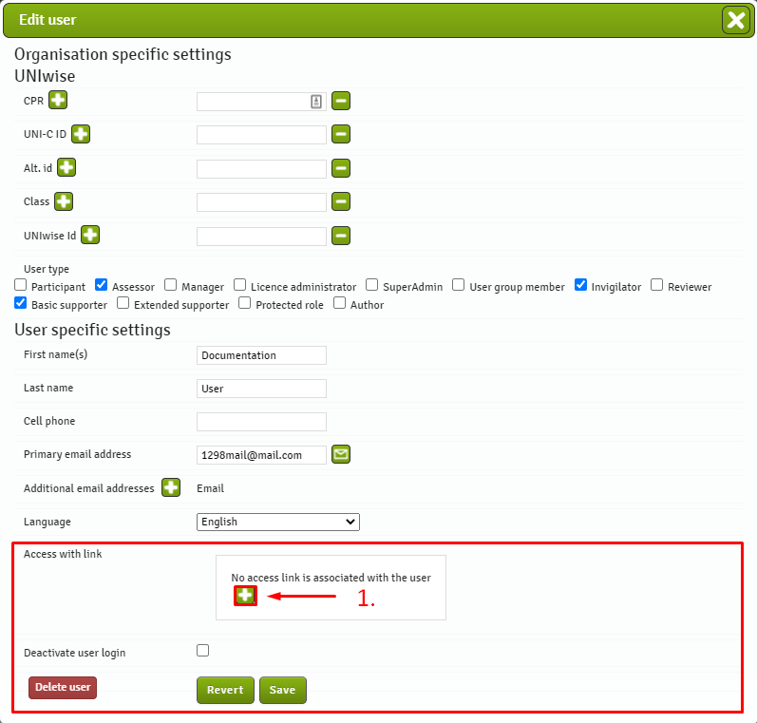
Task: Click the minus icon for UNIwise Id
Action: pyautogui.click(x=341, y=236)
